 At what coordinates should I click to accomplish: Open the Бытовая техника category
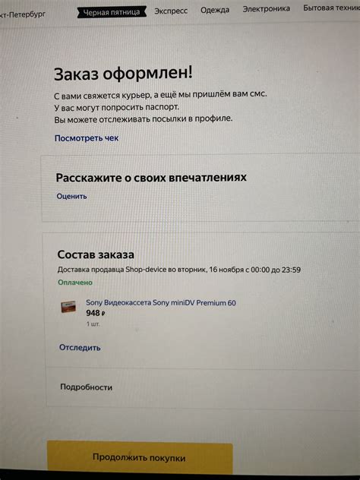coord(332,8)
